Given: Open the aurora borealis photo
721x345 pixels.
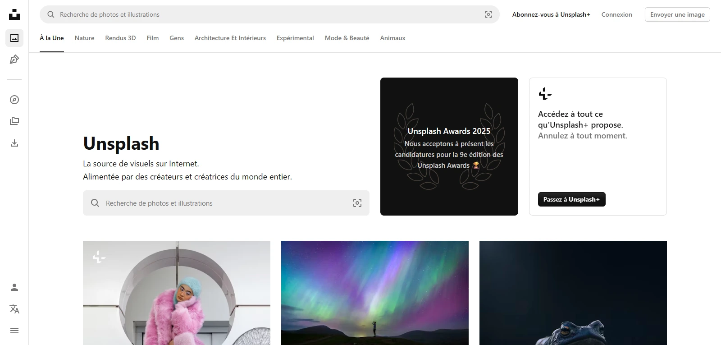Looking at the screenshot, I should coord(375,293).
